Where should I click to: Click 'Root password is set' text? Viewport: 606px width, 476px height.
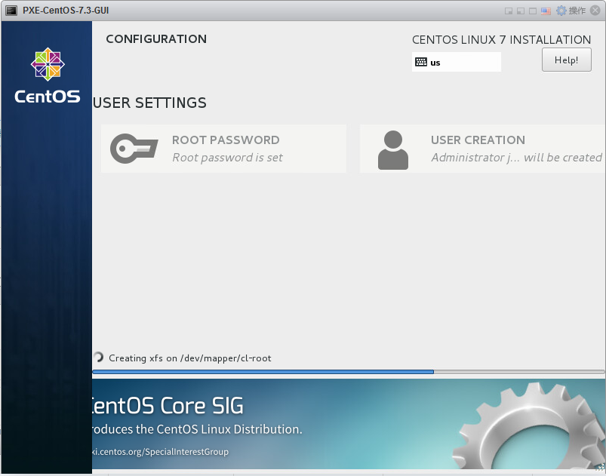tap(227, 158)
